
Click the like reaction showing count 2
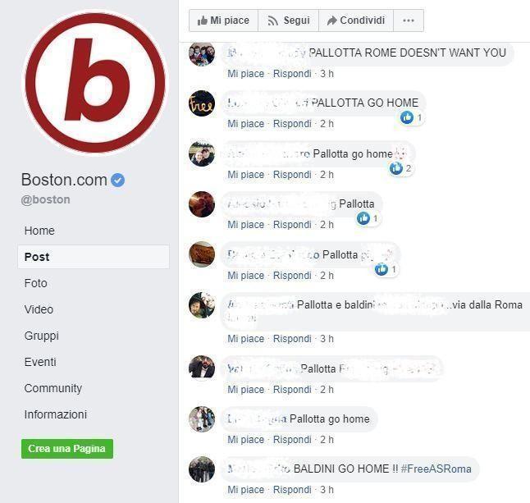tap(395, 168)
